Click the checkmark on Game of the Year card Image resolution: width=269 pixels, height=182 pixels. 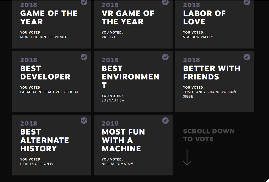(x=84, y=3)
